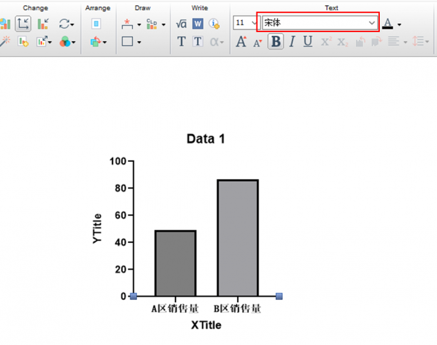This screenshot has width=437, height=345.
Task: Open the font name dropdown
Action: click(371, 22)
